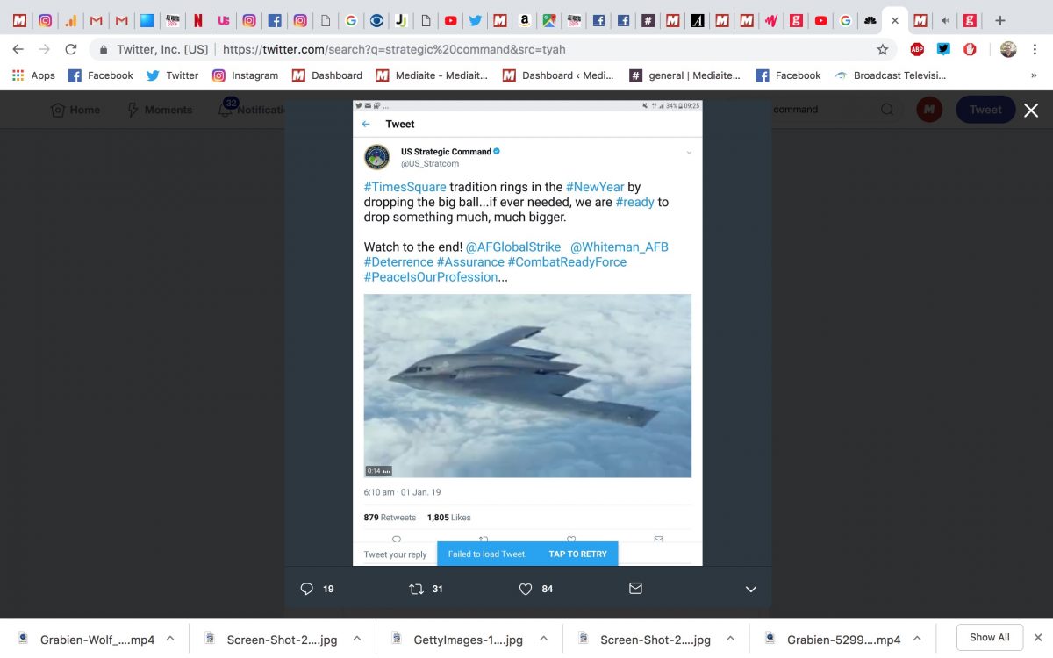The image size is (1053, 658).
Task: Open the Twitter profile avatar menu
Action: (x=929, y=109)
